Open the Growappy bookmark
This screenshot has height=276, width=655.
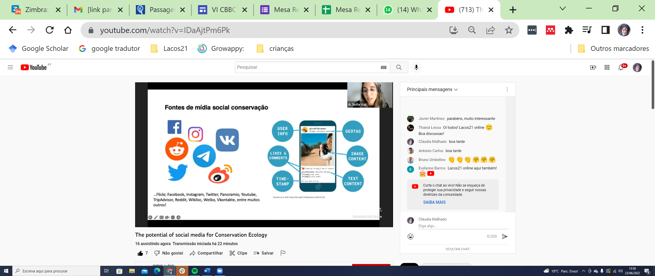click(221, 49)
